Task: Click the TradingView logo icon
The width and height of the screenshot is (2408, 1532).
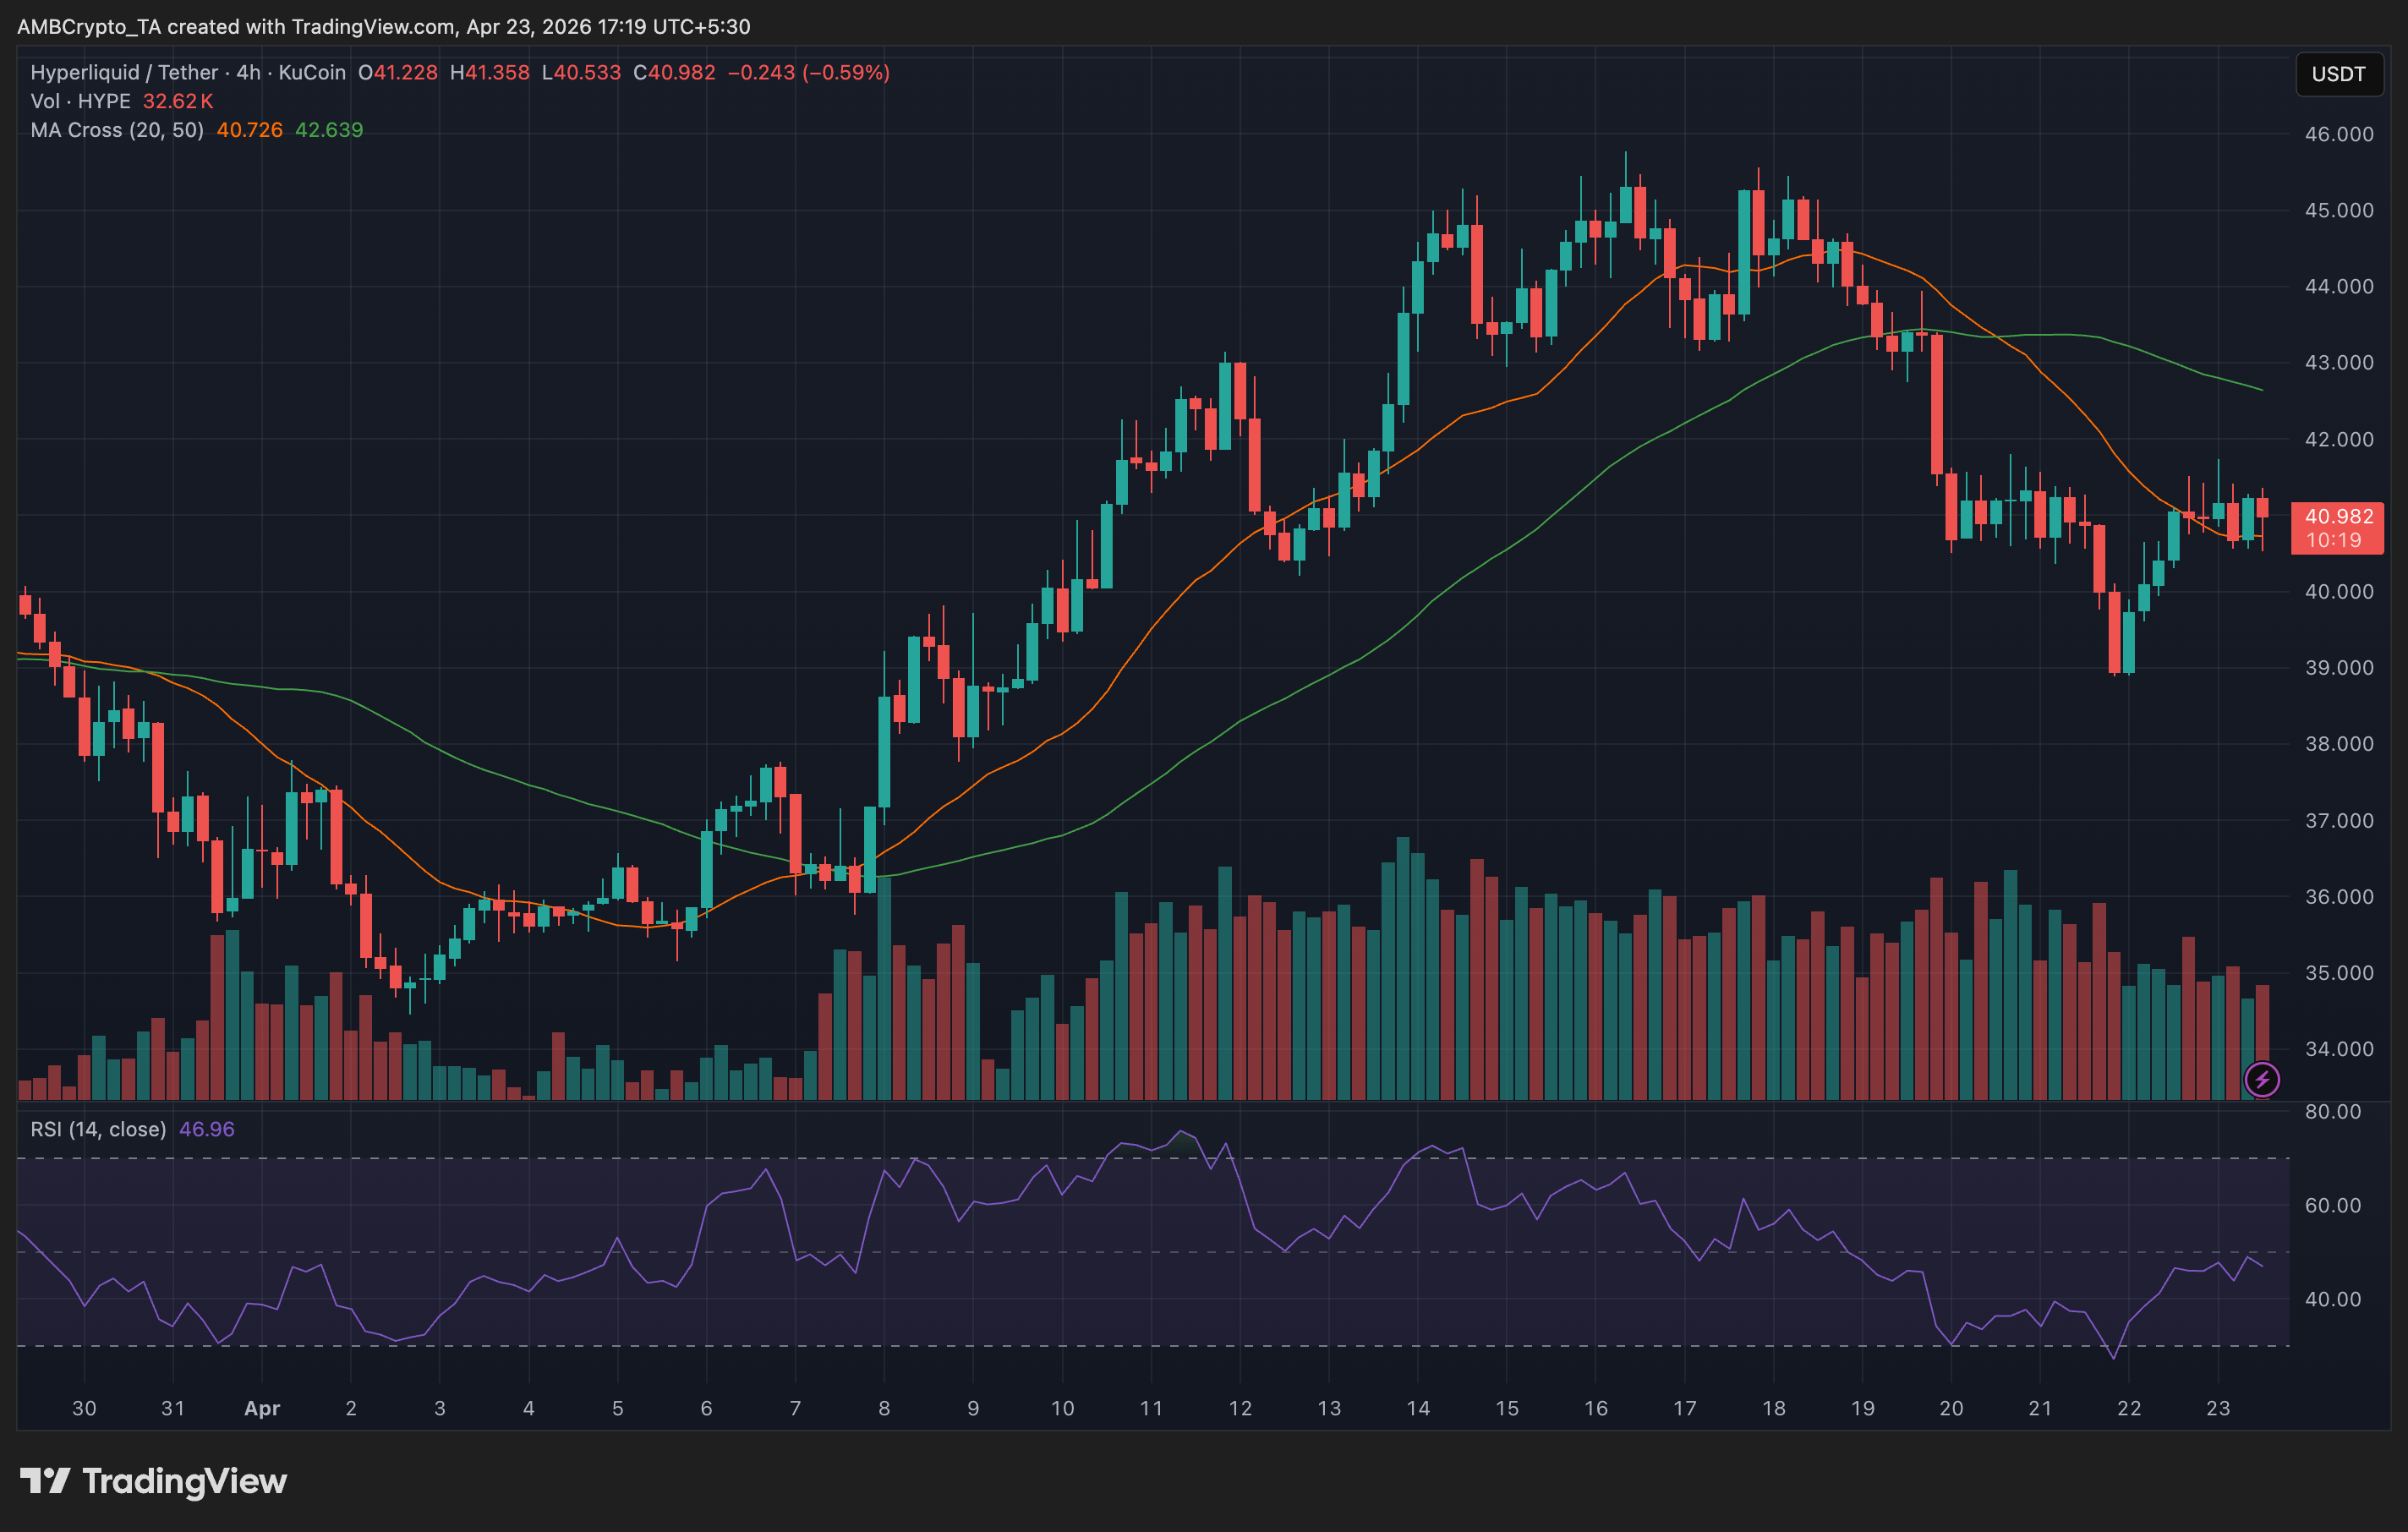Action: pyautogui.click(x=45, y=1480)
